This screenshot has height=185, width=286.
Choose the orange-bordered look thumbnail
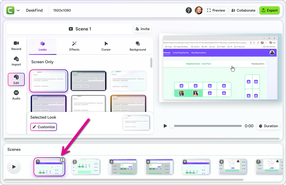[128, 103]
